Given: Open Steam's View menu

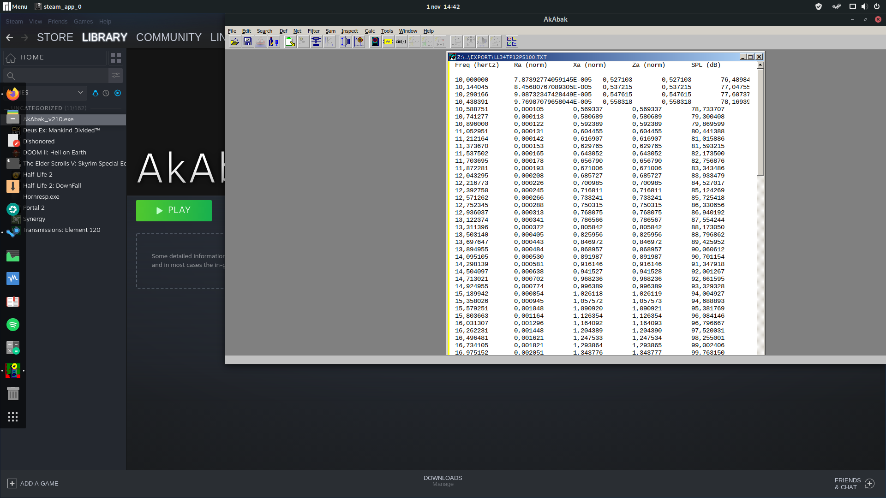Looking at the screenshot, I should tap(36, 22).
